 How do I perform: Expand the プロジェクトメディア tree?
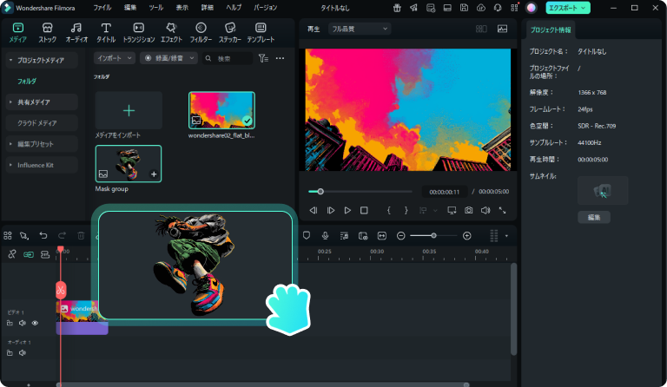[x=11, y=61]
